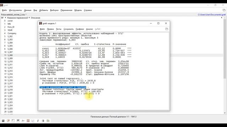
Task: Open Вид menu
Action: tap(35, 10)
